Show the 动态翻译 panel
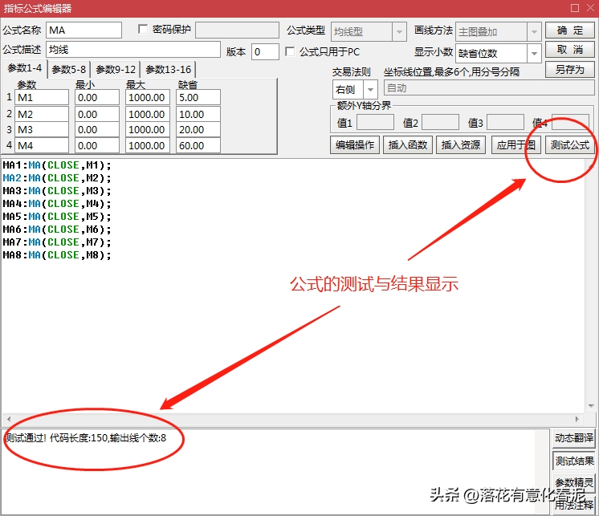The image size is (599, 516). [x=574, y=438]
